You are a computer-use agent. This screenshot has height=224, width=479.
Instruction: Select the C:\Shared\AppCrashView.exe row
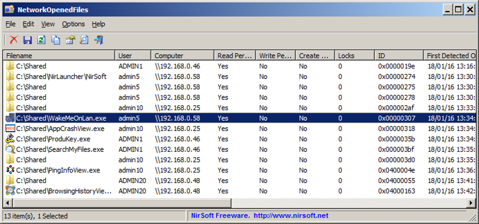(x=60, y=129)
